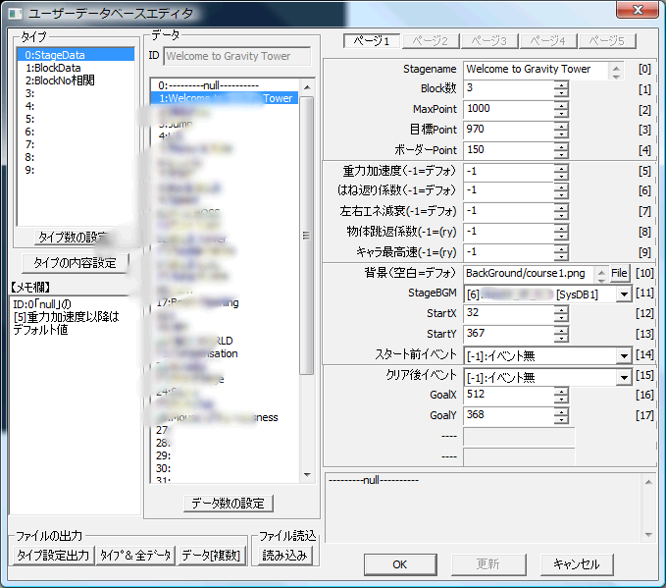Screen dimensions: 666x588
Task: Confirm with the OK button
Action: 399,564
